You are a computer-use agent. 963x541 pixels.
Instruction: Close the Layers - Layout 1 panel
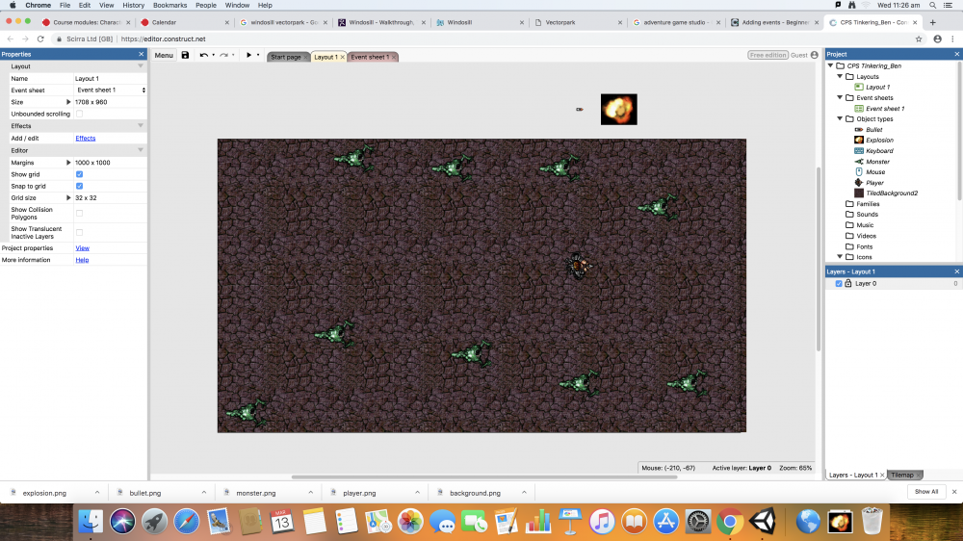(x=956, y=271)
